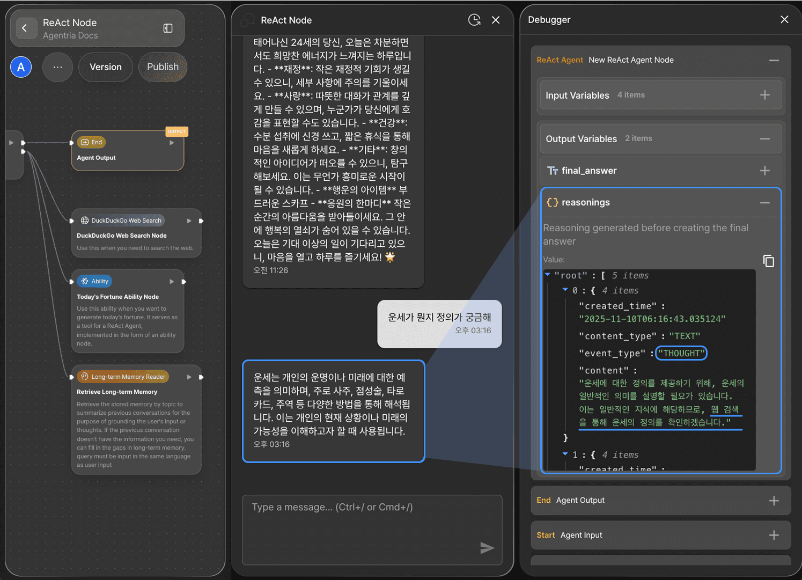Click the curly braces icon beside reasonings

(x=552, y=202)
